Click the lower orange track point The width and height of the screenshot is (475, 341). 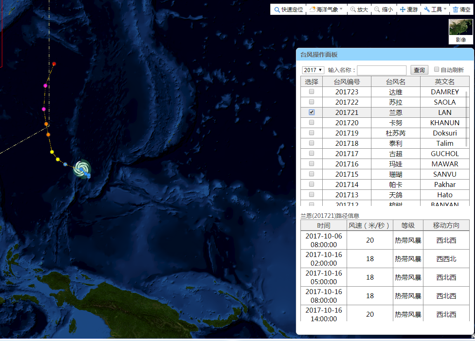point(48,135)
